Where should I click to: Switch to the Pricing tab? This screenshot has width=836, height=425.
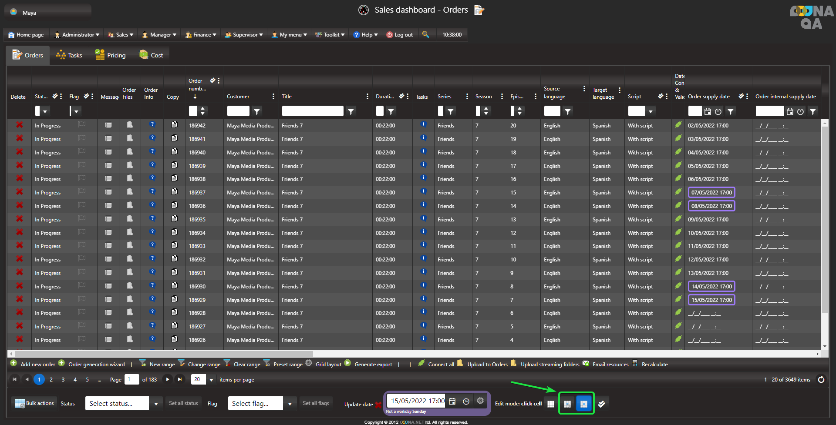111,55
